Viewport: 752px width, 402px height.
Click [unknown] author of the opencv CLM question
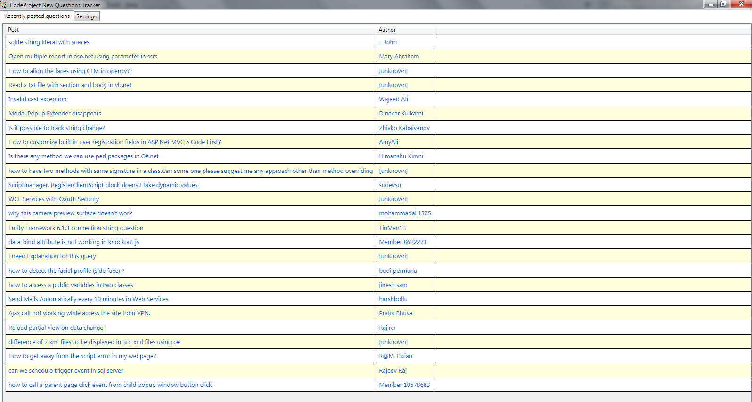(393, 71)
